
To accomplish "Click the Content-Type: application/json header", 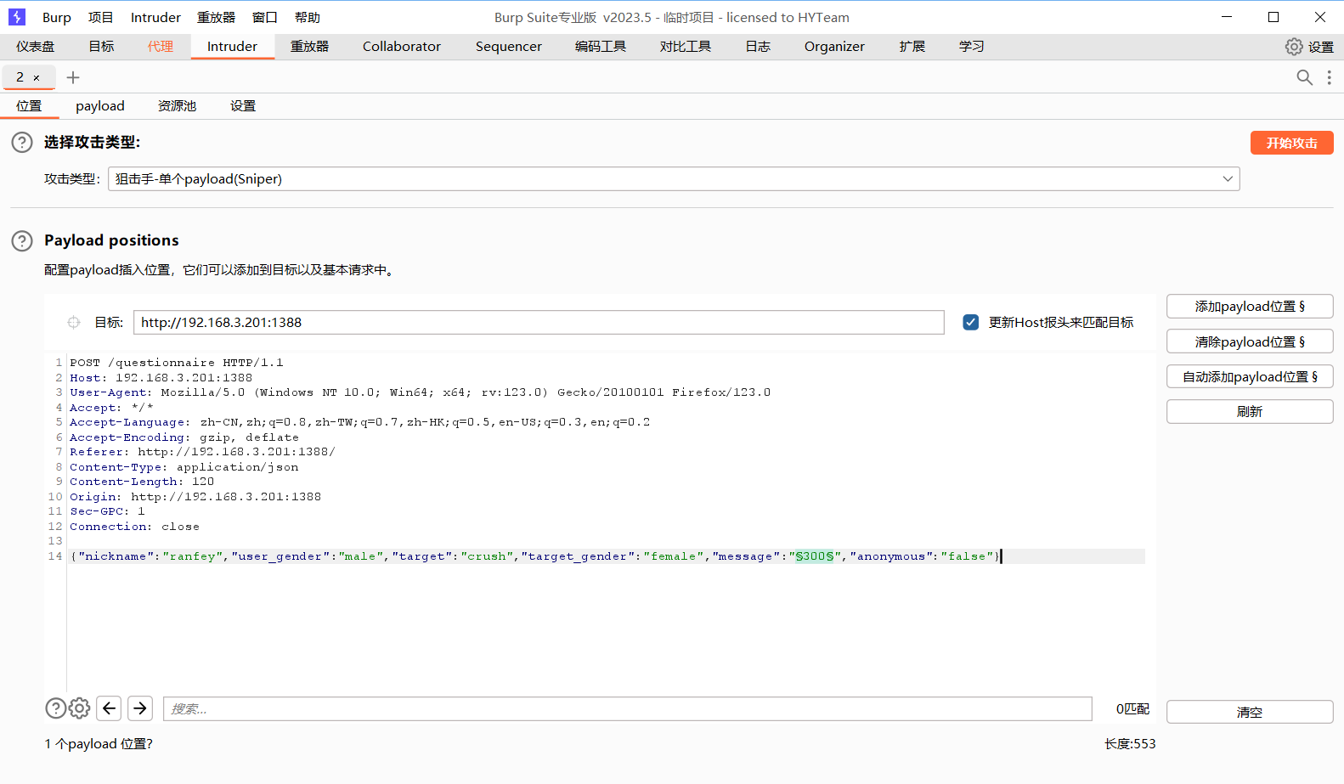I will tap(184, 467).
